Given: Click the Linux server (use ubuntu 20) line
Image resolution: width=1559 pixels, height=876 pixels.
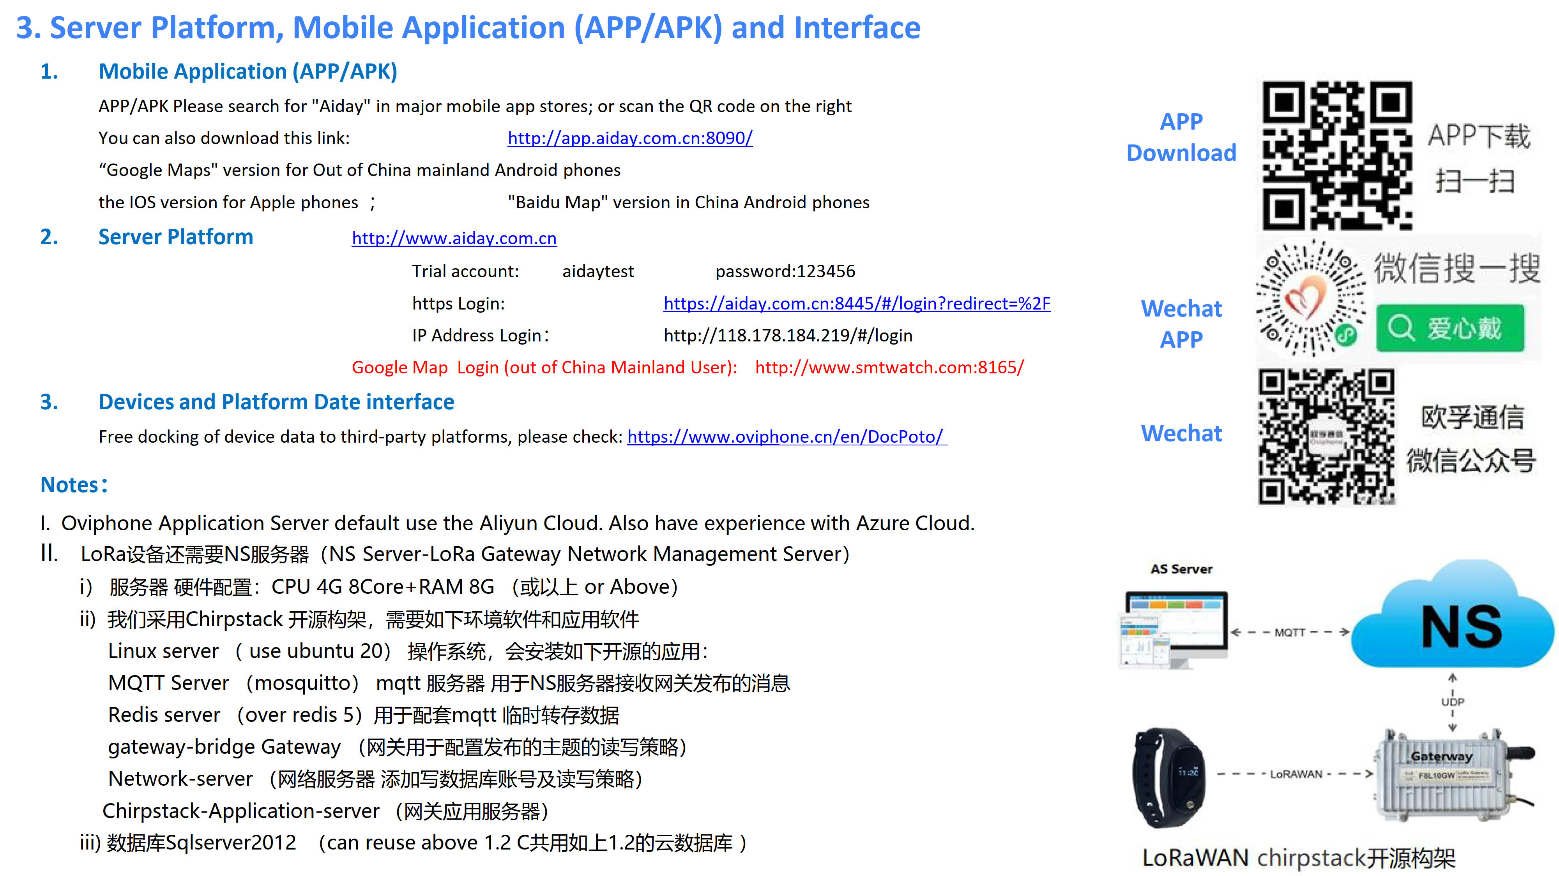Looking at the screenshot, I should point(408,652).
